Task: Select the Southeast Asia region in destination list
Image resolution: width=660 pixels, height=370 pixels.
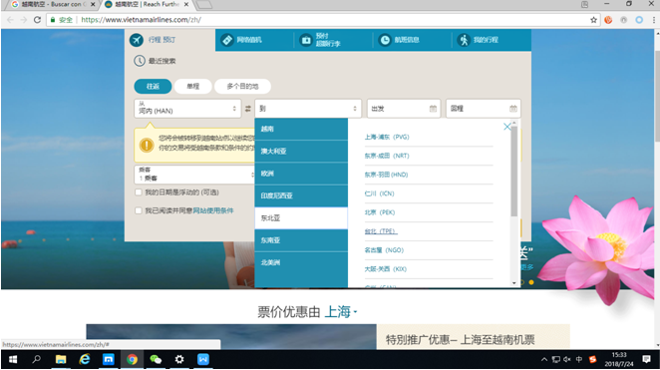Action: click(301, 240)
